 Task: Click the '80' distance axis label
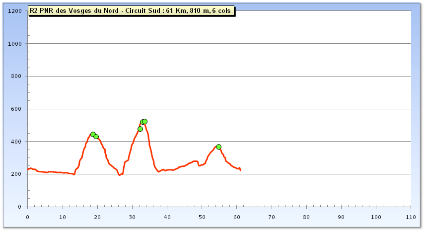[x=306, y=217]
